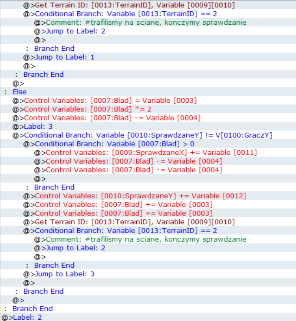
Task: Click 'Blad -= Variable [0004]' row directly above Label: 3
Action: click(148, 118)
